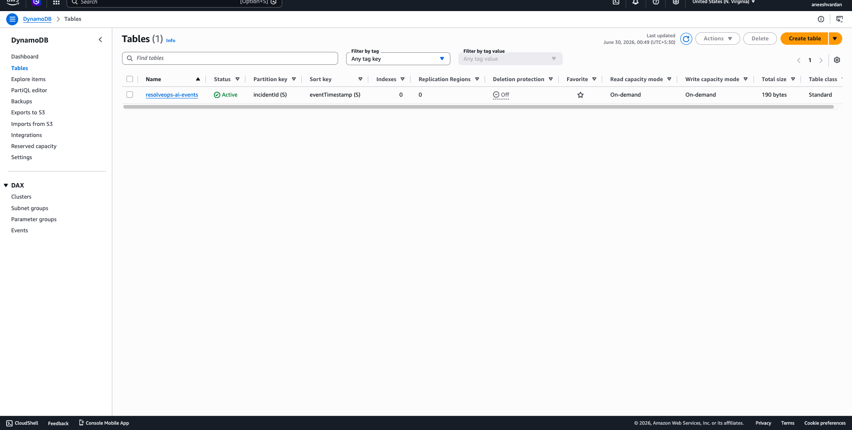The image size is (852, 430).
Task: Click the Amazon Q icon in top bar
Action: point(36,2)
